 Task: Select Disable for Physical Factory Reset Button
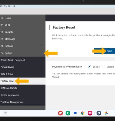(103, 67)
